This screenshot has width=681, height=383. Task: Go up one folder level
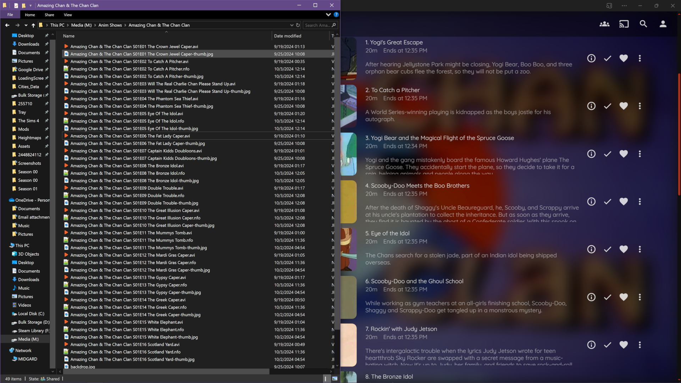coord(33,25)
